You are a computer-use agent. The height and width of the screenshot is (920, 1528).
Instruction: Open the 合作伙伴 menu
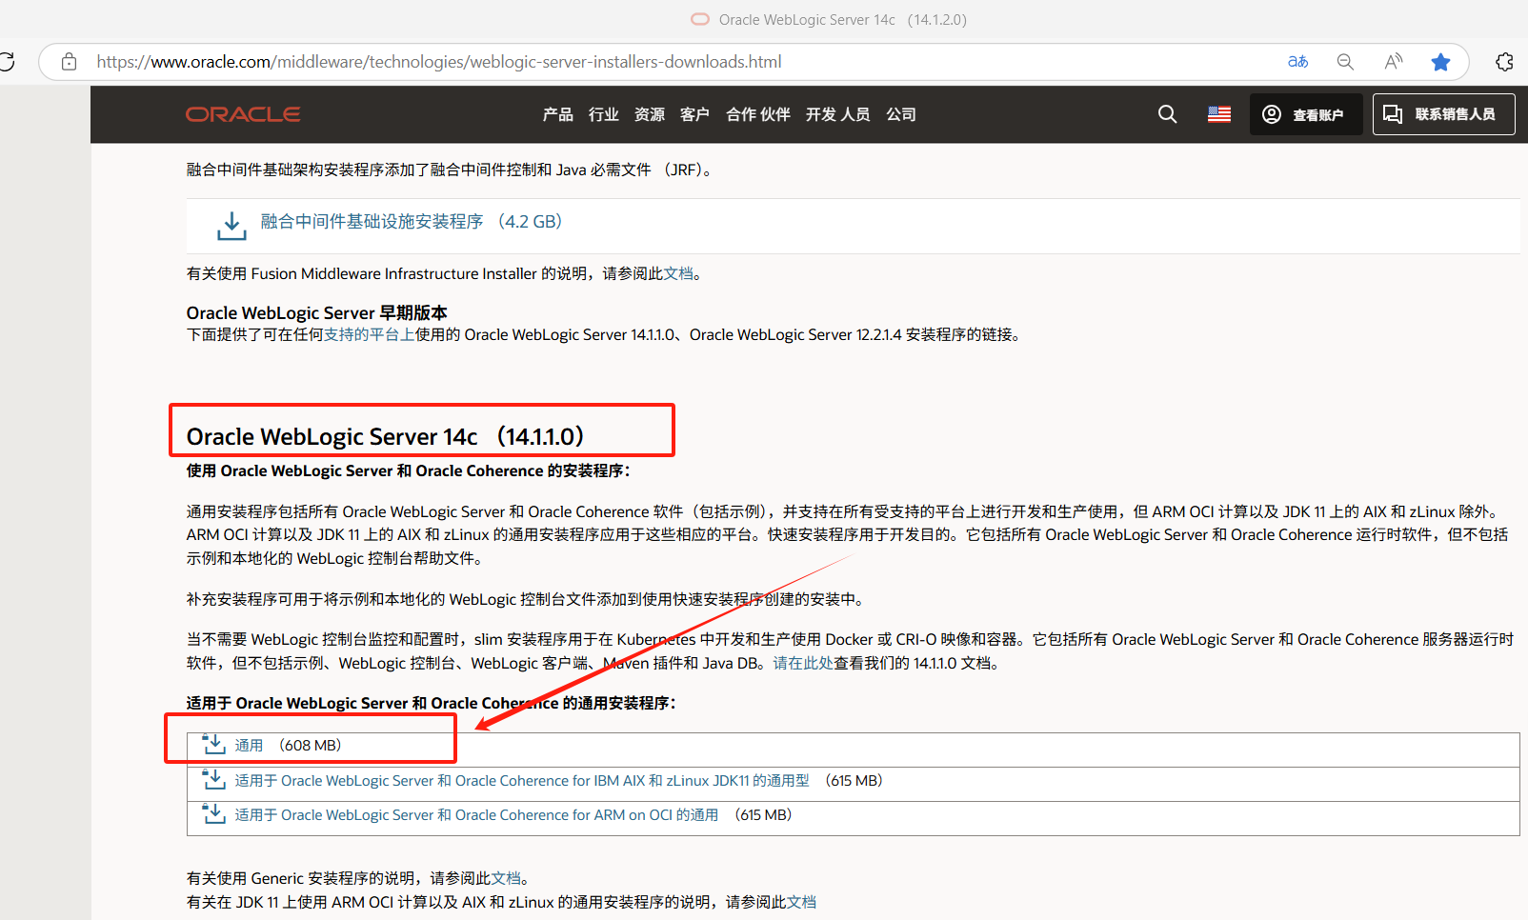pos(758,114)
